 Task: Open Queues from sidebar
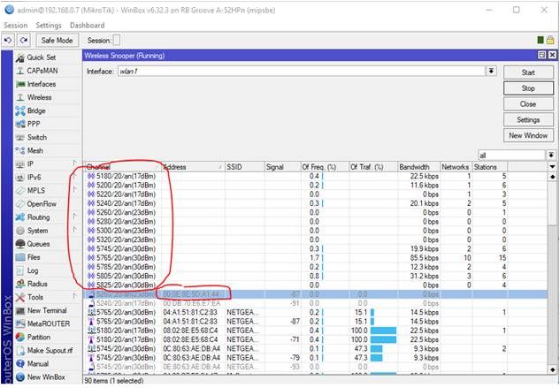pos(38,244)
